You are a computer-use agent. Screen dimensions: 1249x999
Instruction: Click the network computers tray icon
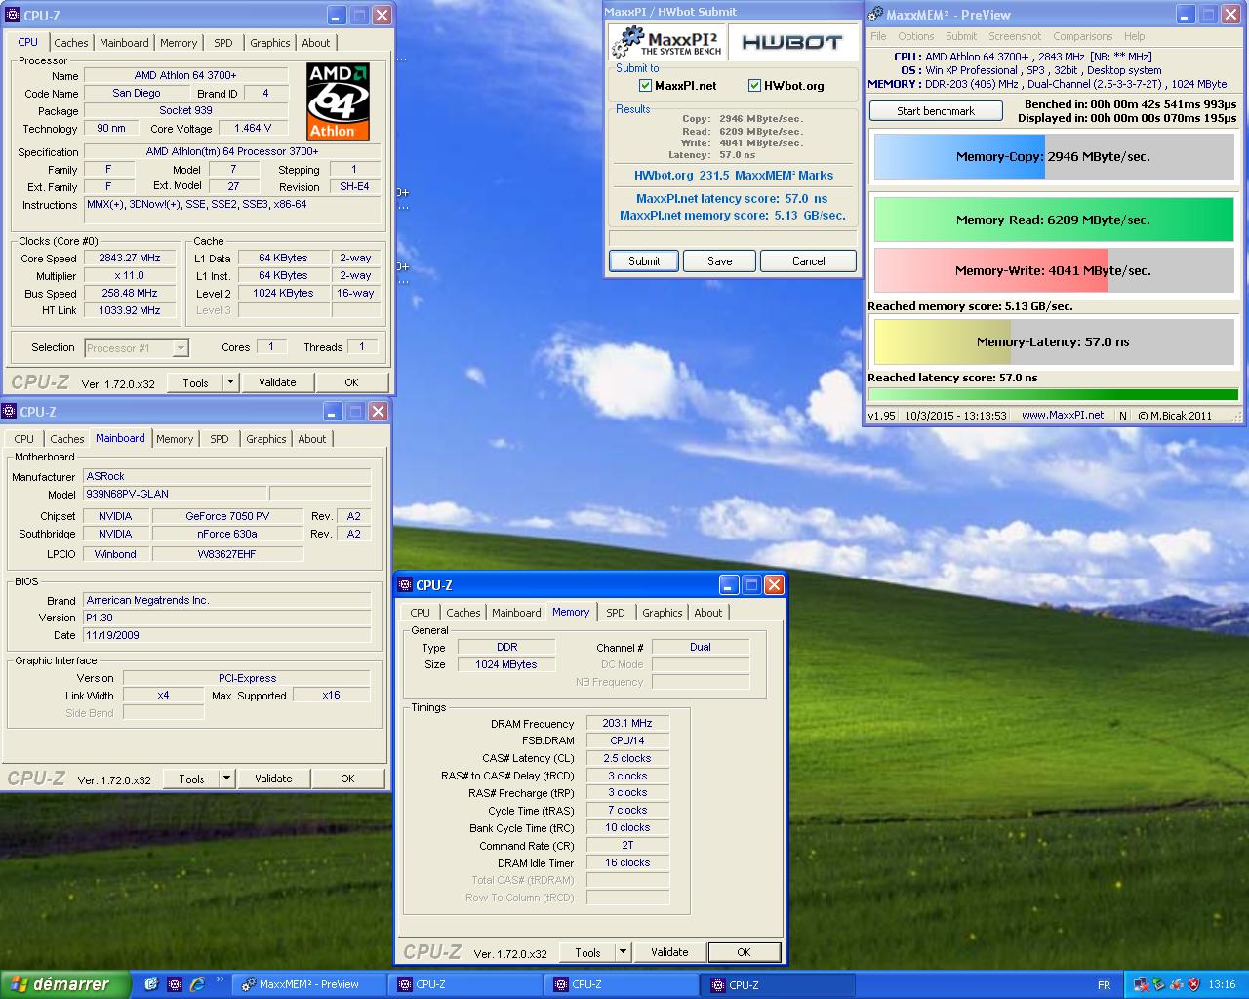pyautogui.click(x=1141, y=984)
